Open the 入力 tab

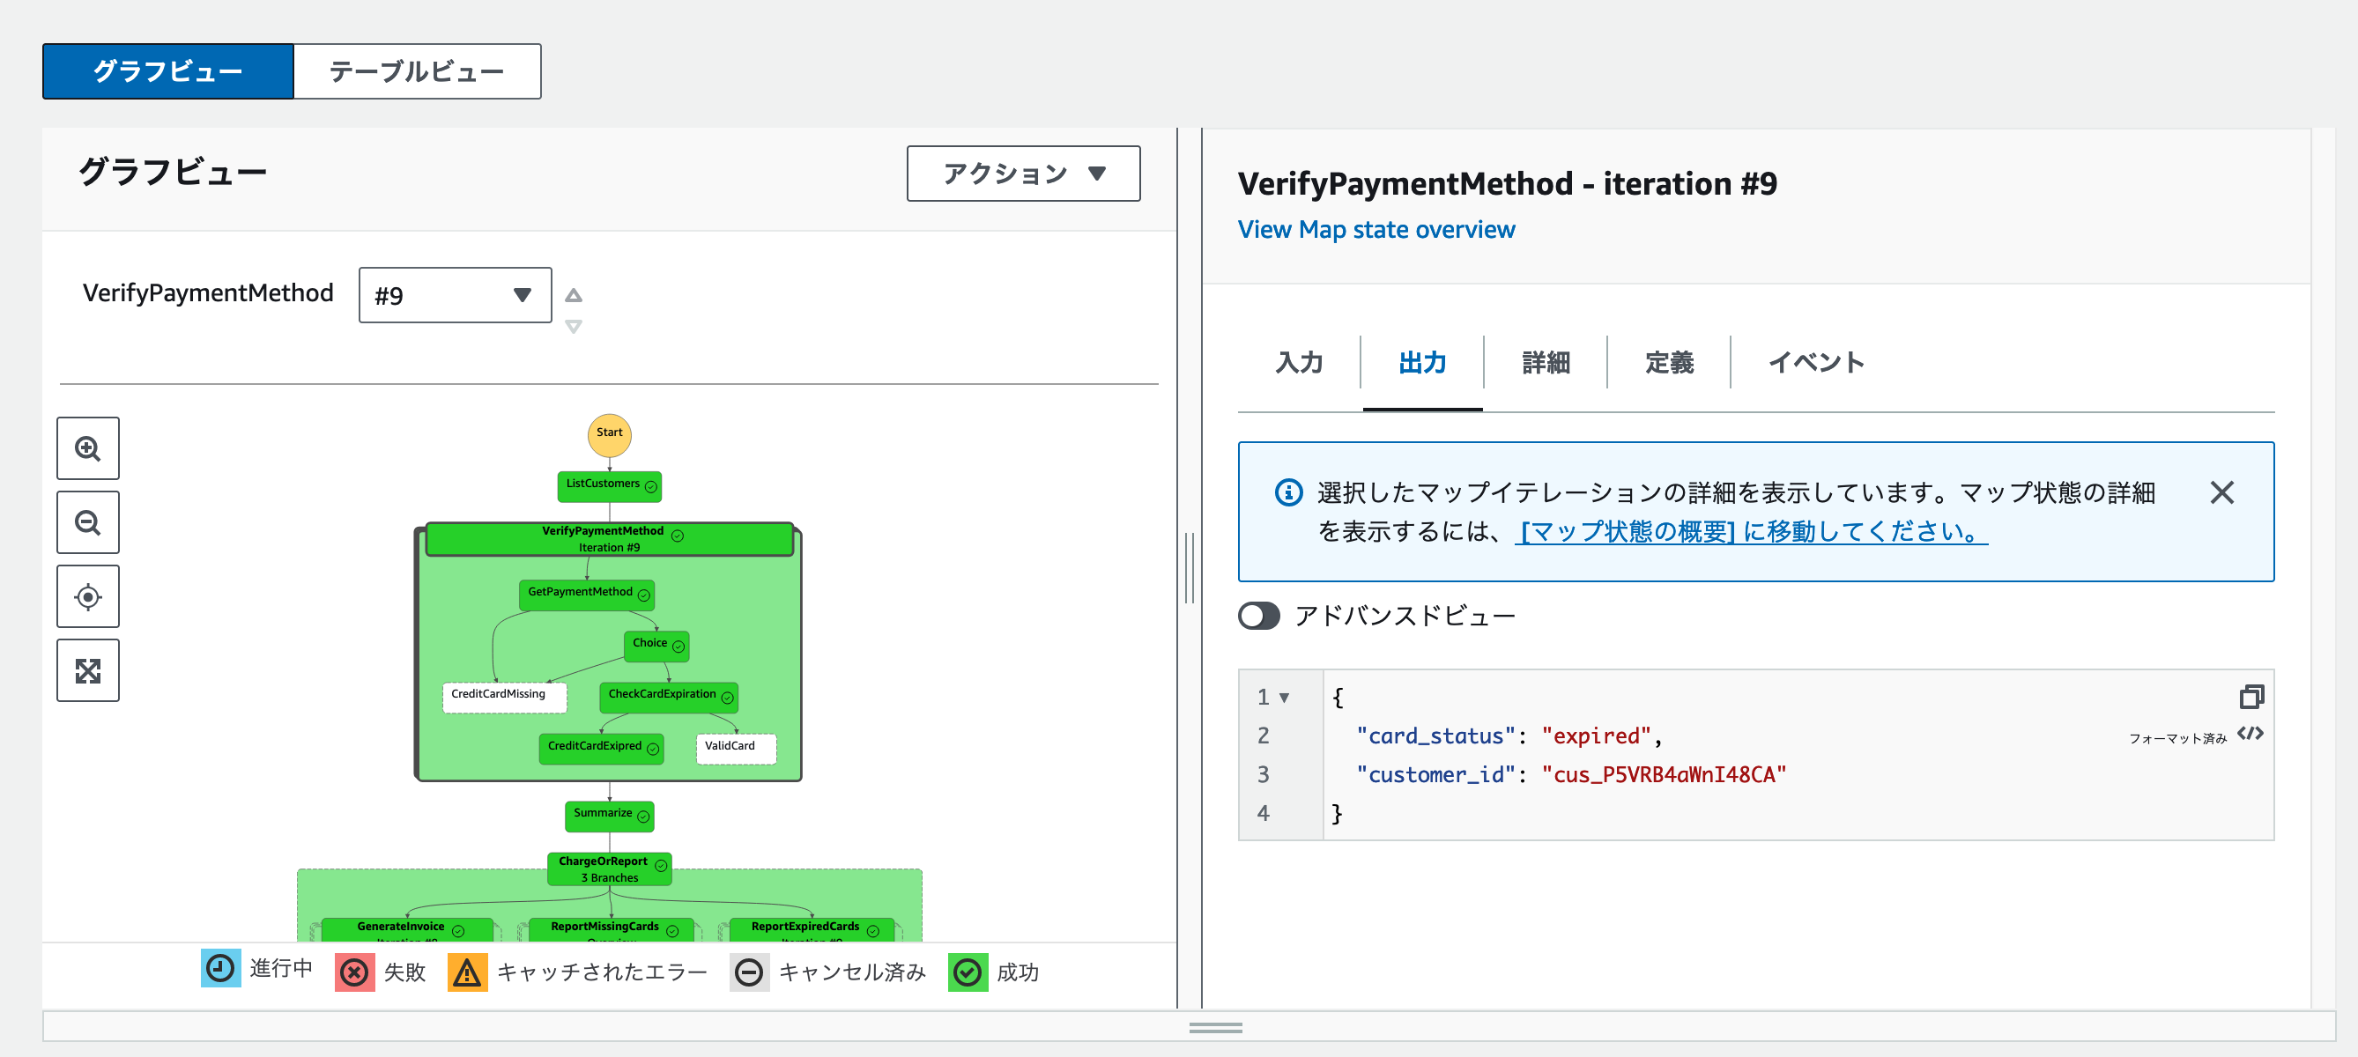click(x=1299, y=362)
